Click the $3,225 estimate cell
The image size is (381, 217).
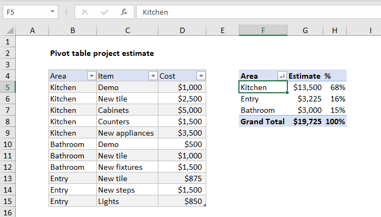tap(305, 99)
